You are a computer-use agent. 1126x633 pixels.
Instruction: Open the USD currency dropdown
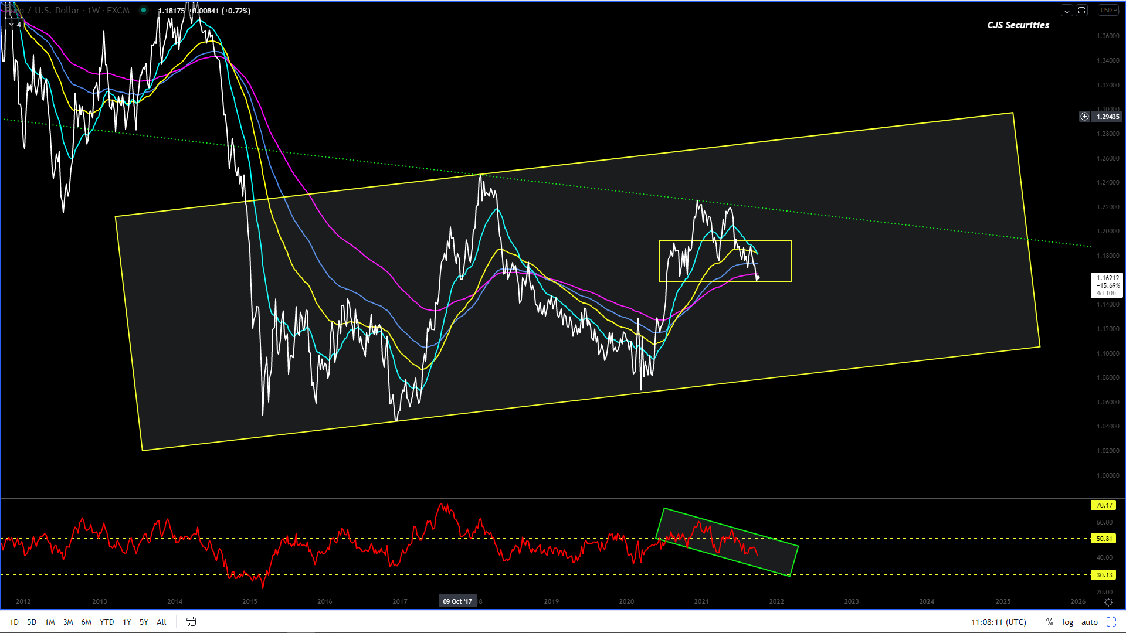(x=1108, y=10)
